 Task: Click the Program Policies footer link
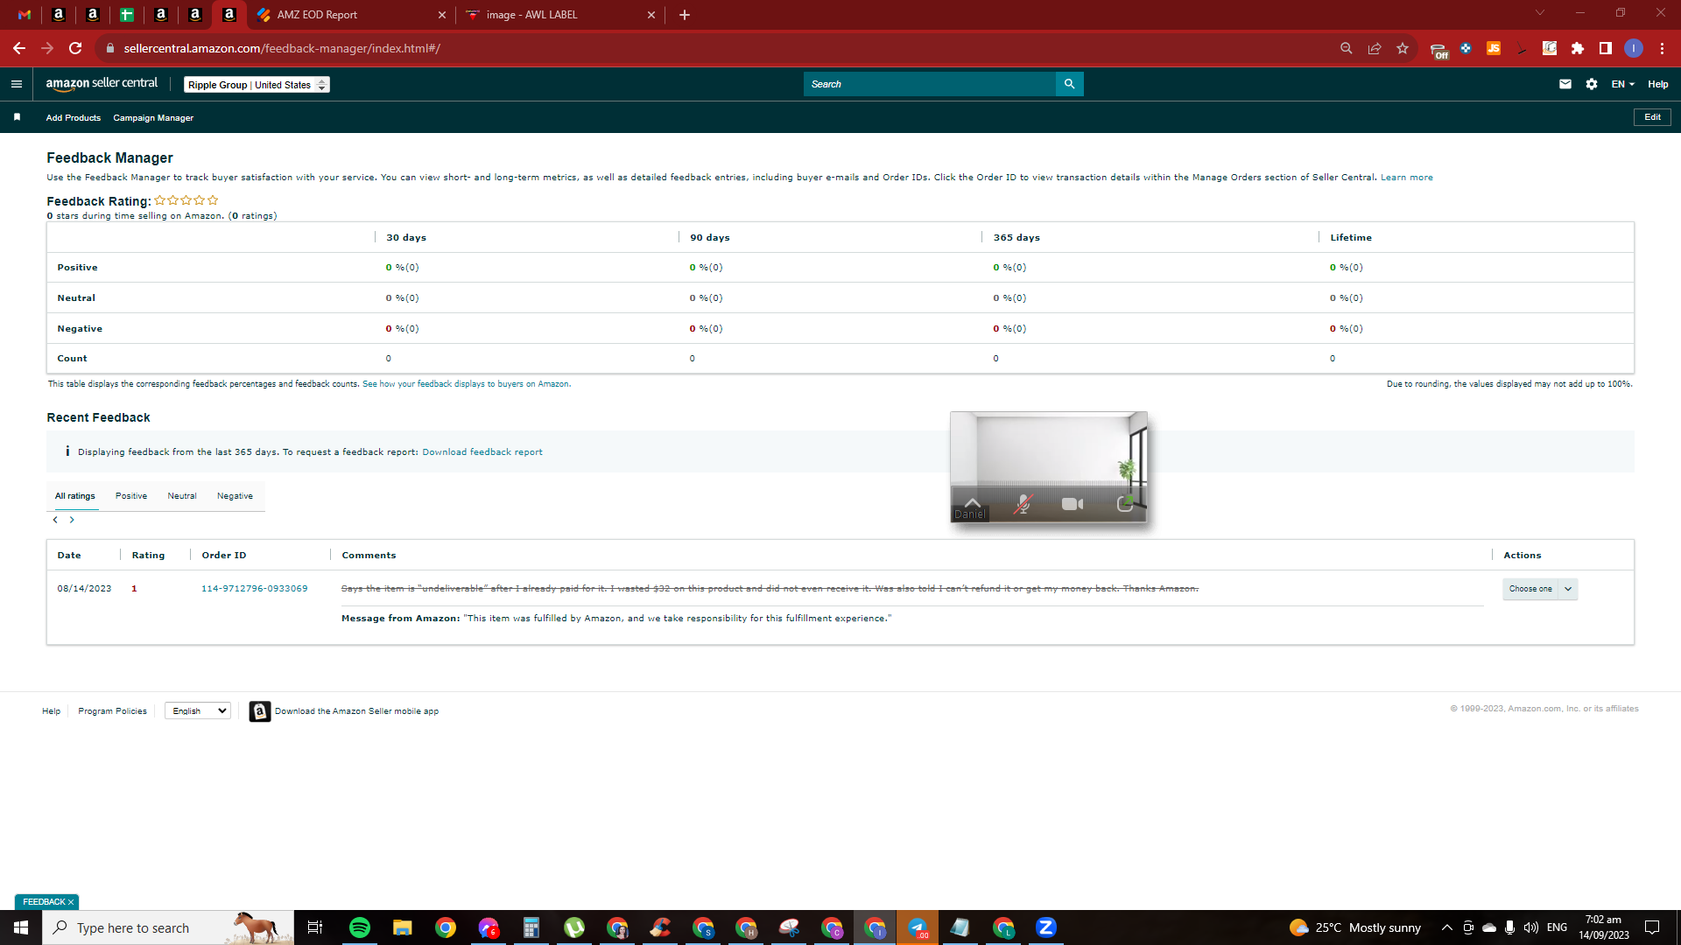click(x=112, y=711)
